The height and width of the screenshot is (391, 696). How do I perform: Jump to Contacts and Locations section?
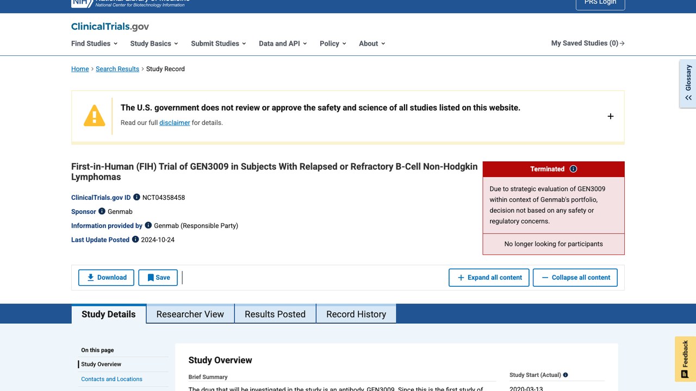tap(112, 379)
